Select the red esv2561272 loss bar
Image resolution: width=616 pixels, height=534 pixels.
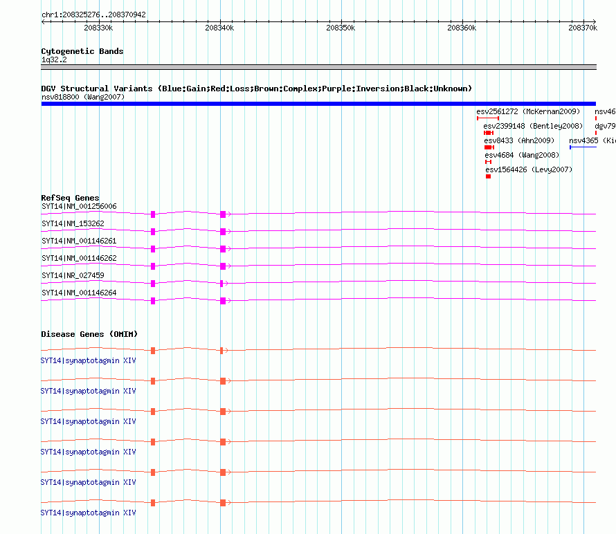(x=488, y=118)
